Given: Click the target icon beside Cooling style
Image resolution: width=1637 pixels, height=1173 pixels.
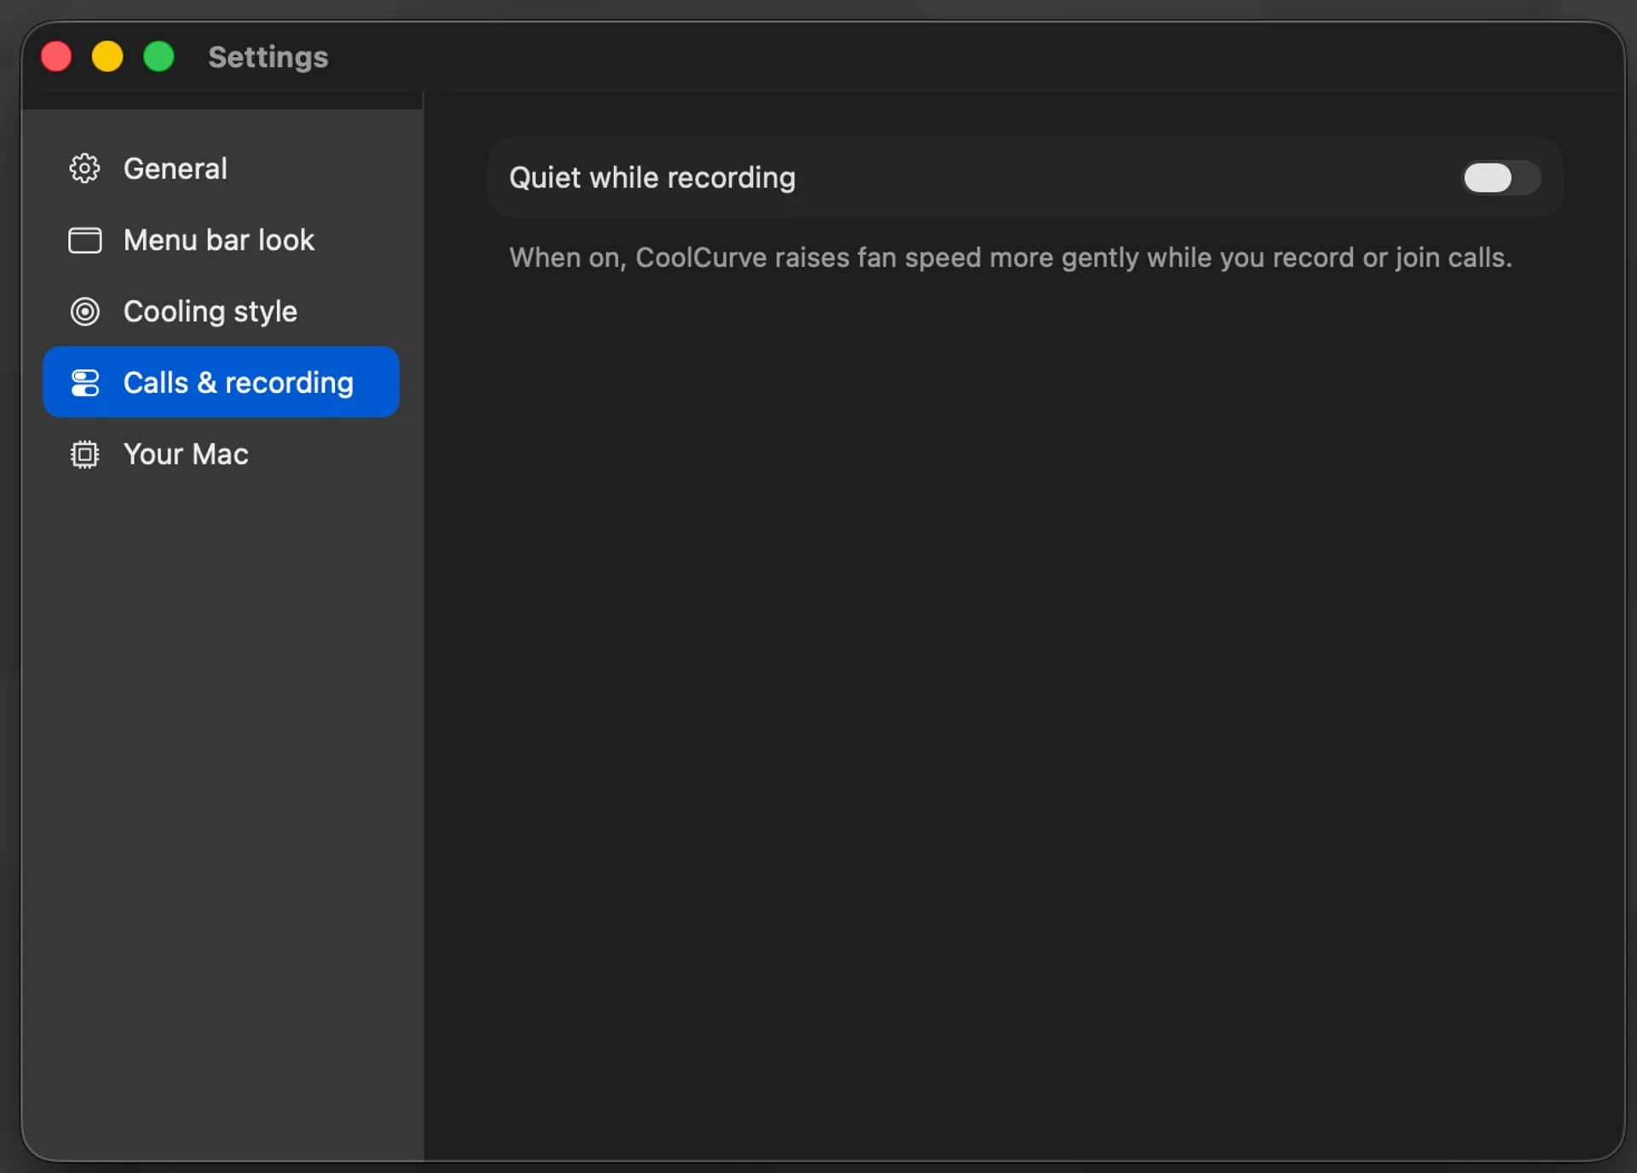Looking at the screenshot, I should pos(84,312).
